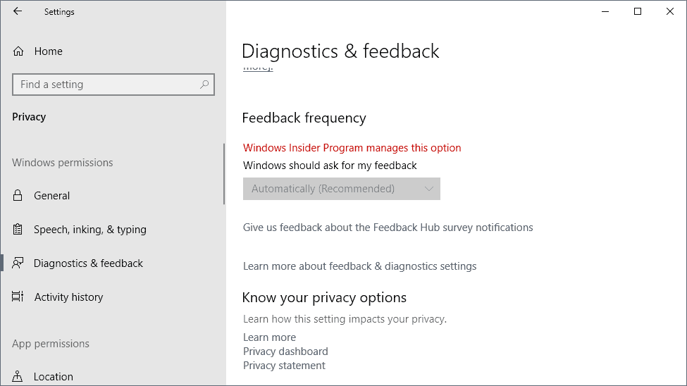Viewport: 687px width, 386px height.
Task: Click the sidebar vertical scrollbar
Action: click(x=224, y=174)
